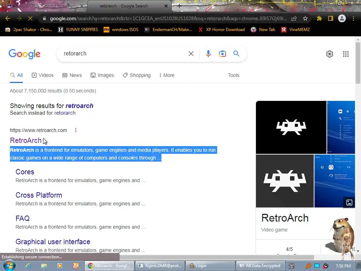Screen dimensions: 361x271
Task: Open Google quick settings gear
Action: 330,54
